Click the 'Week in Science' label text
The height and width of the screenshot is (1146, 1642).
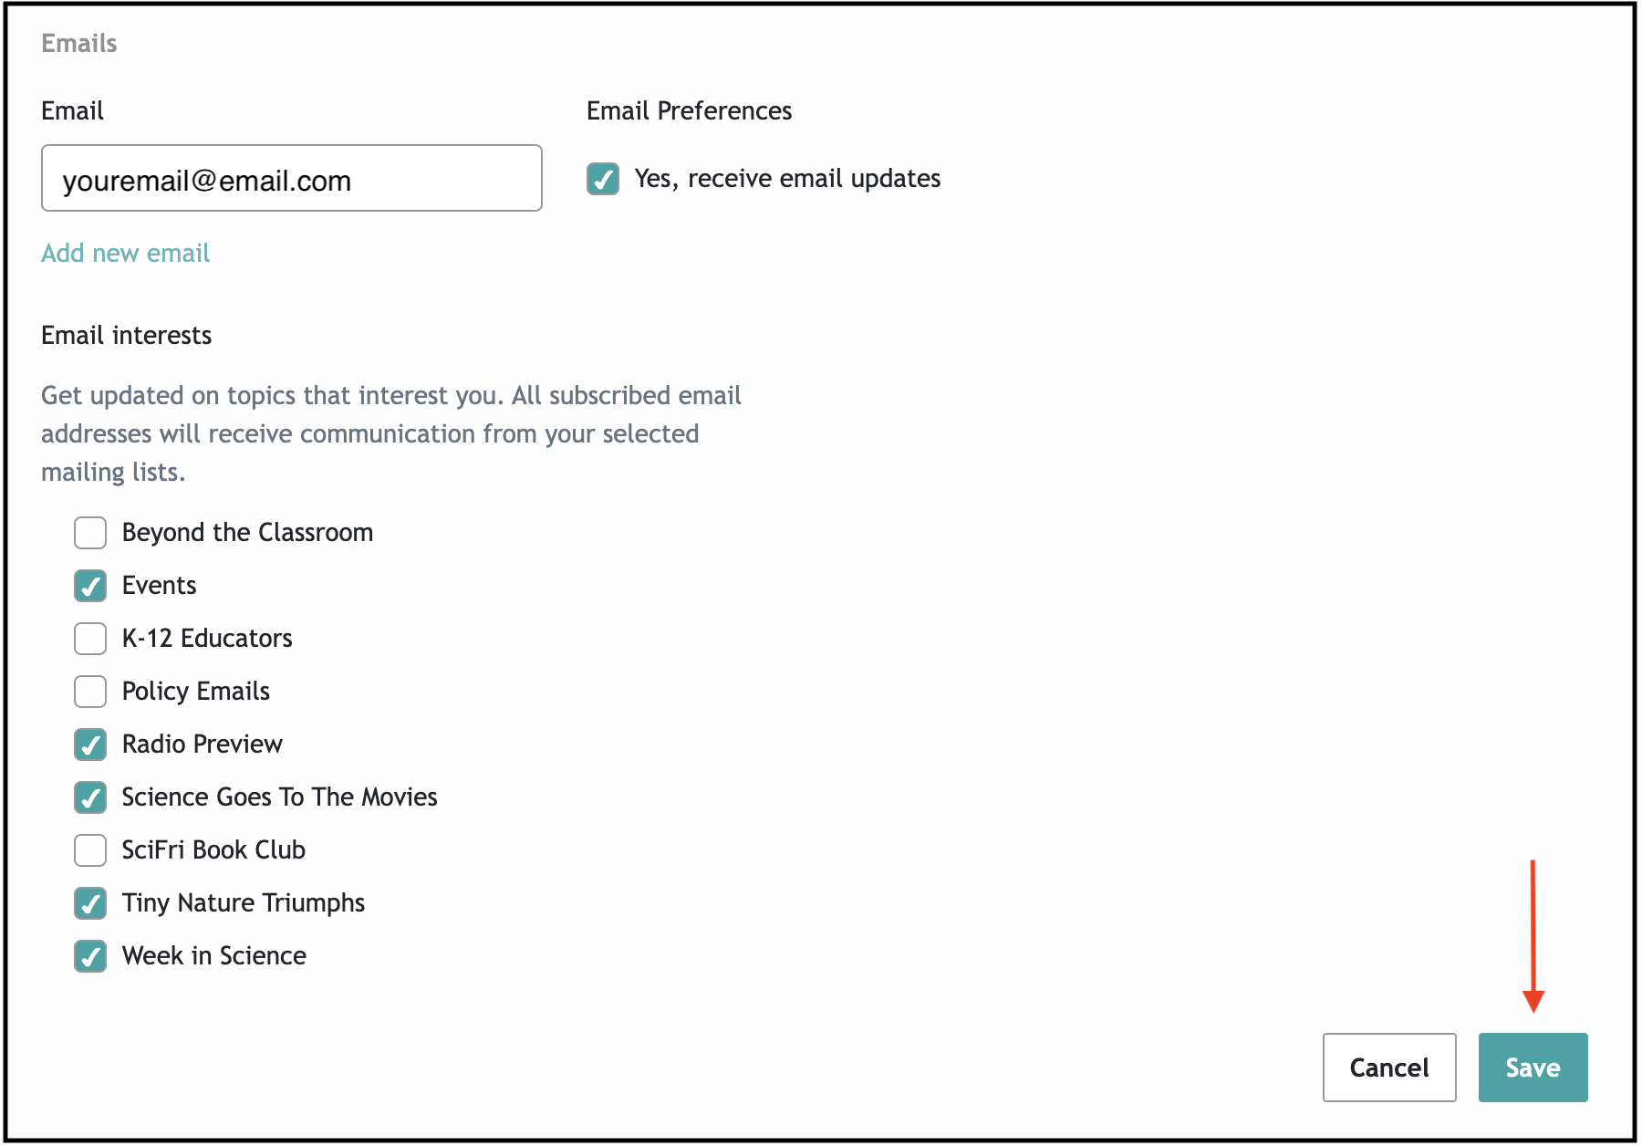pyautogui.click(x=213, y=955)
